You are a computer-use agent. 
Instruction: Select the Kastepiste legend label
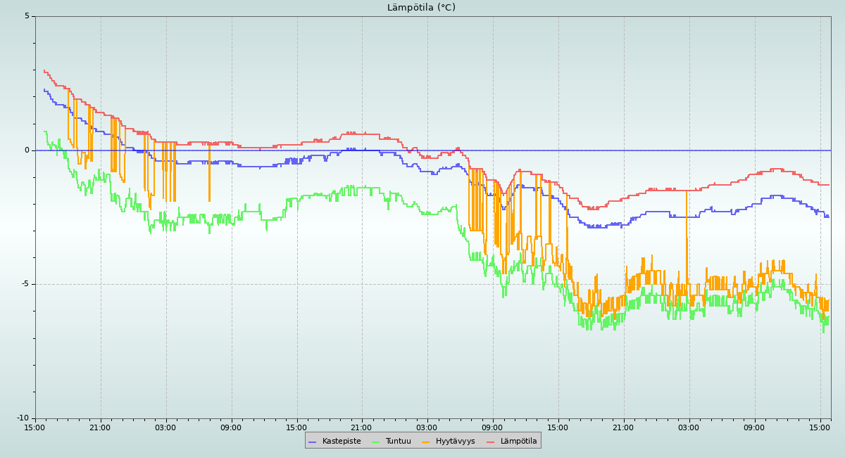click(342, 442)
